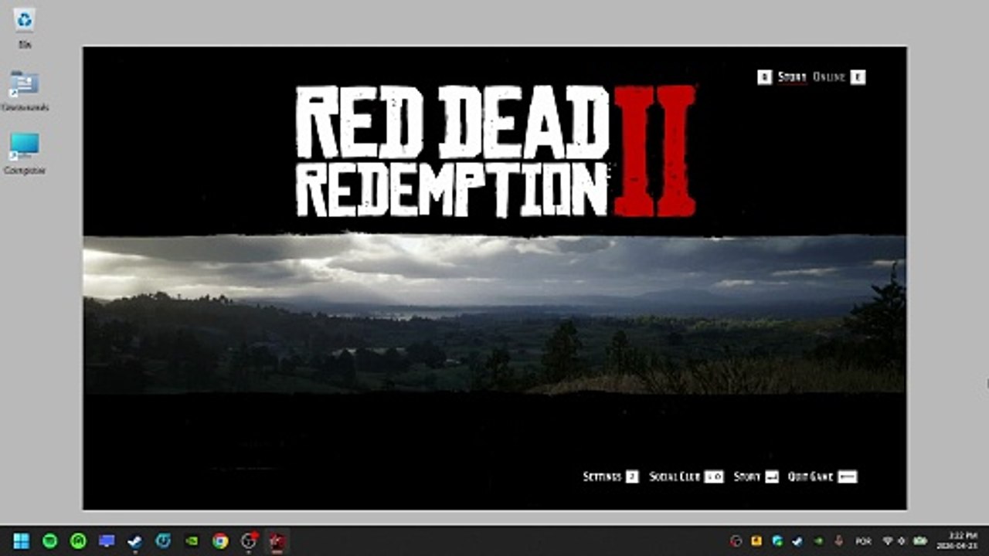Open the Wi-Fi network flyout
The image size is (989, 556).
click(888, 541)
